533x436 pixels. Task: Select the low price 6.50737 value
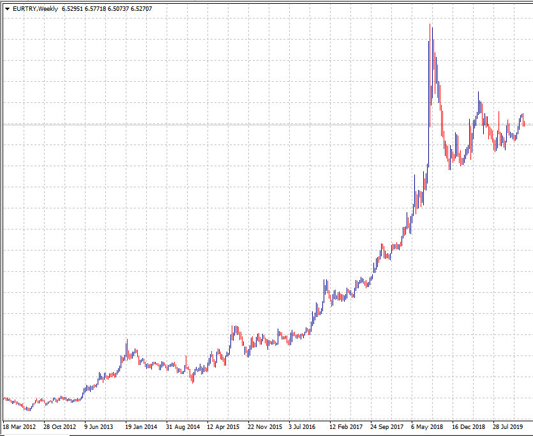118,9
